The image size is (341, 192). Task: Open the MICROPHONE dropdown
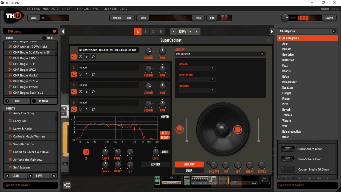point(197,79)
